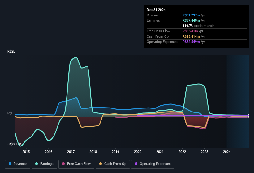The image size is (254, 173).
Task: Click the blue Revenue legend dot
Action: tap(10, 164)
